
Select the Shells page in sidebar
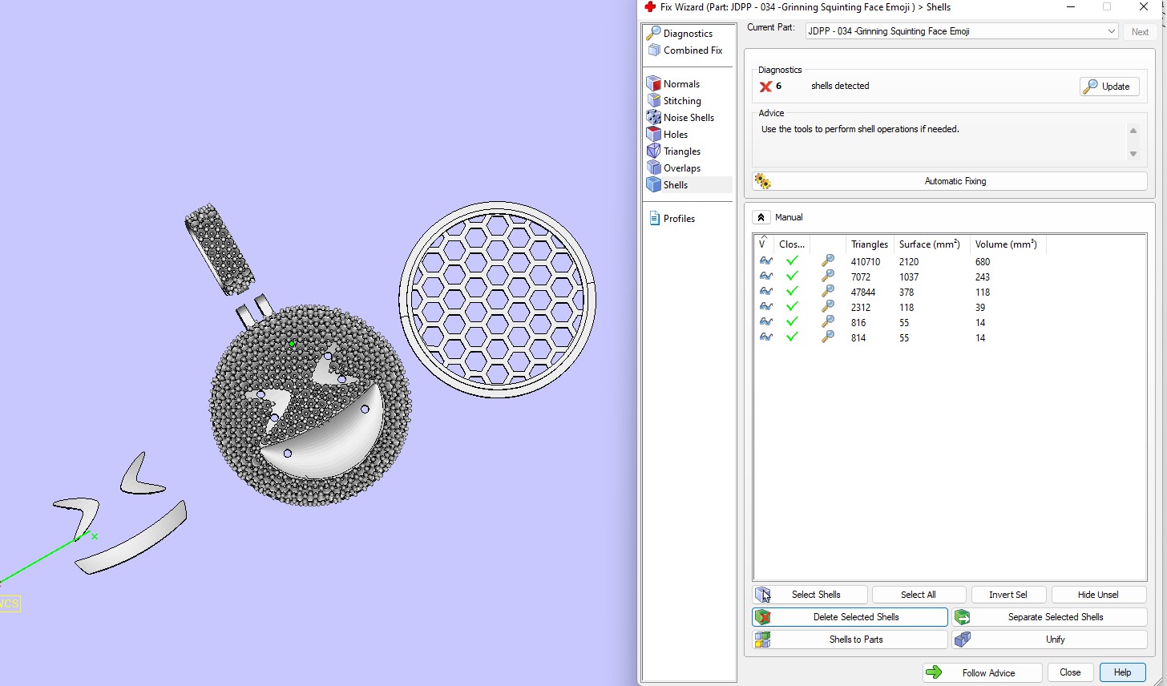676,184
